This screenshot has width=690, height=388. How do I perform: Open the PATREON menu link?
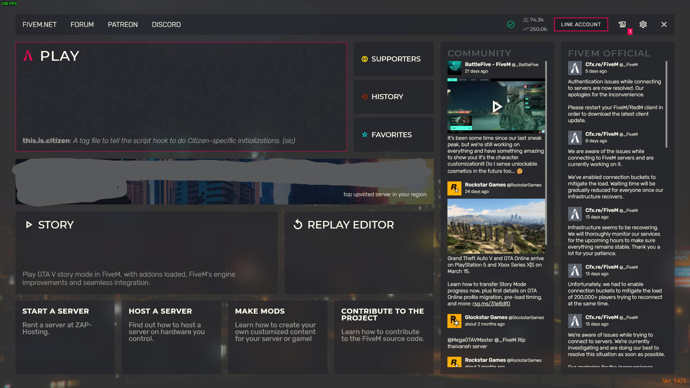[123, 25]
